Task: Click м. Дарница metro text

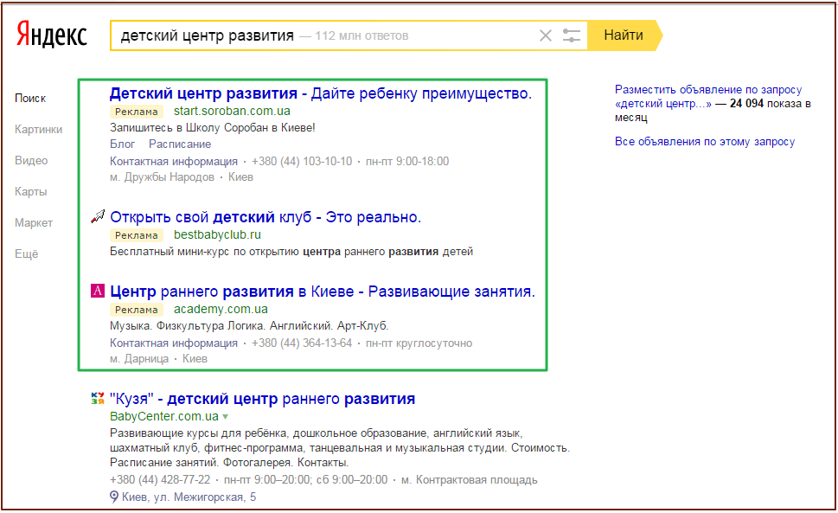Action: point(139,358)
